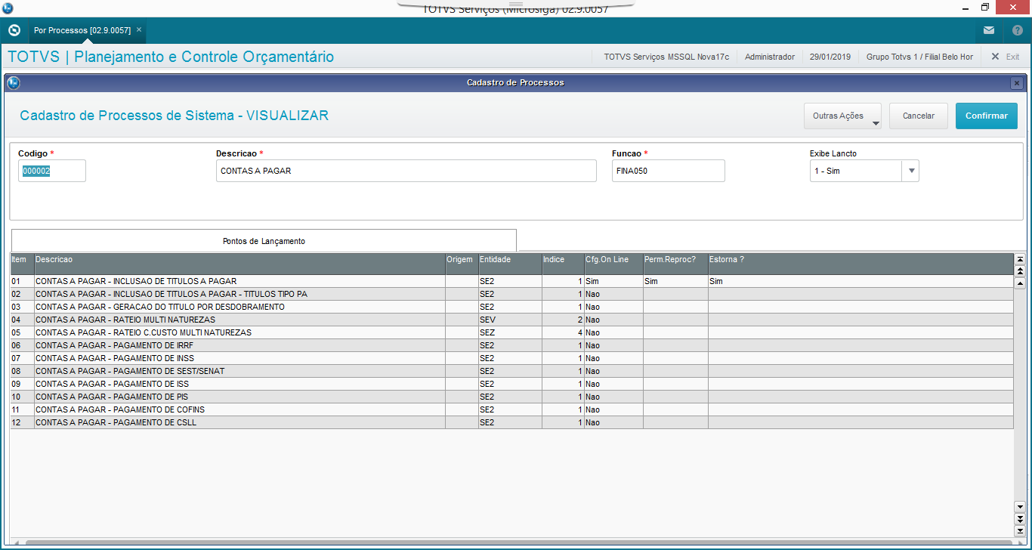Click the Codigo input field
The image size is (1032, 550).
point(52,171)
